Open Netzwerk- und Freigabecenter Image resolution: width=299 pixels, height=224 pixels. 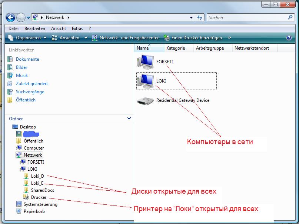(x=125, y=38)
